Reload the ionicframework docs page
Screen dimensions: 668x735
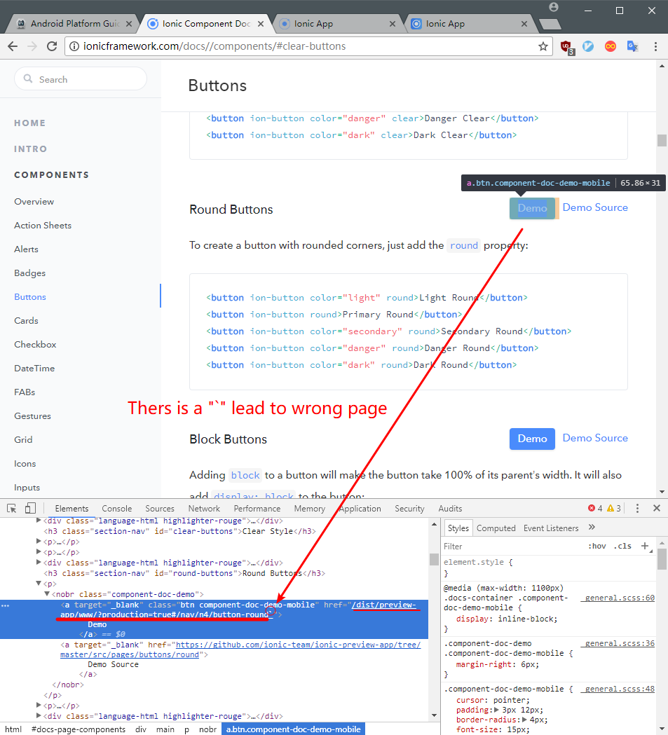51,46
